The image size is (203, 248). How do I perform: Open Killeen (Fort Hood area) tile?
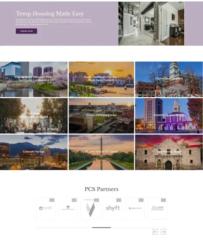tap(101, 116)
